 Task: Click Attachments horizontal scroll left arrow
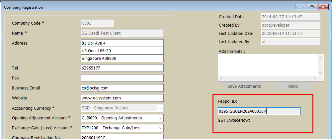[221, 78]
